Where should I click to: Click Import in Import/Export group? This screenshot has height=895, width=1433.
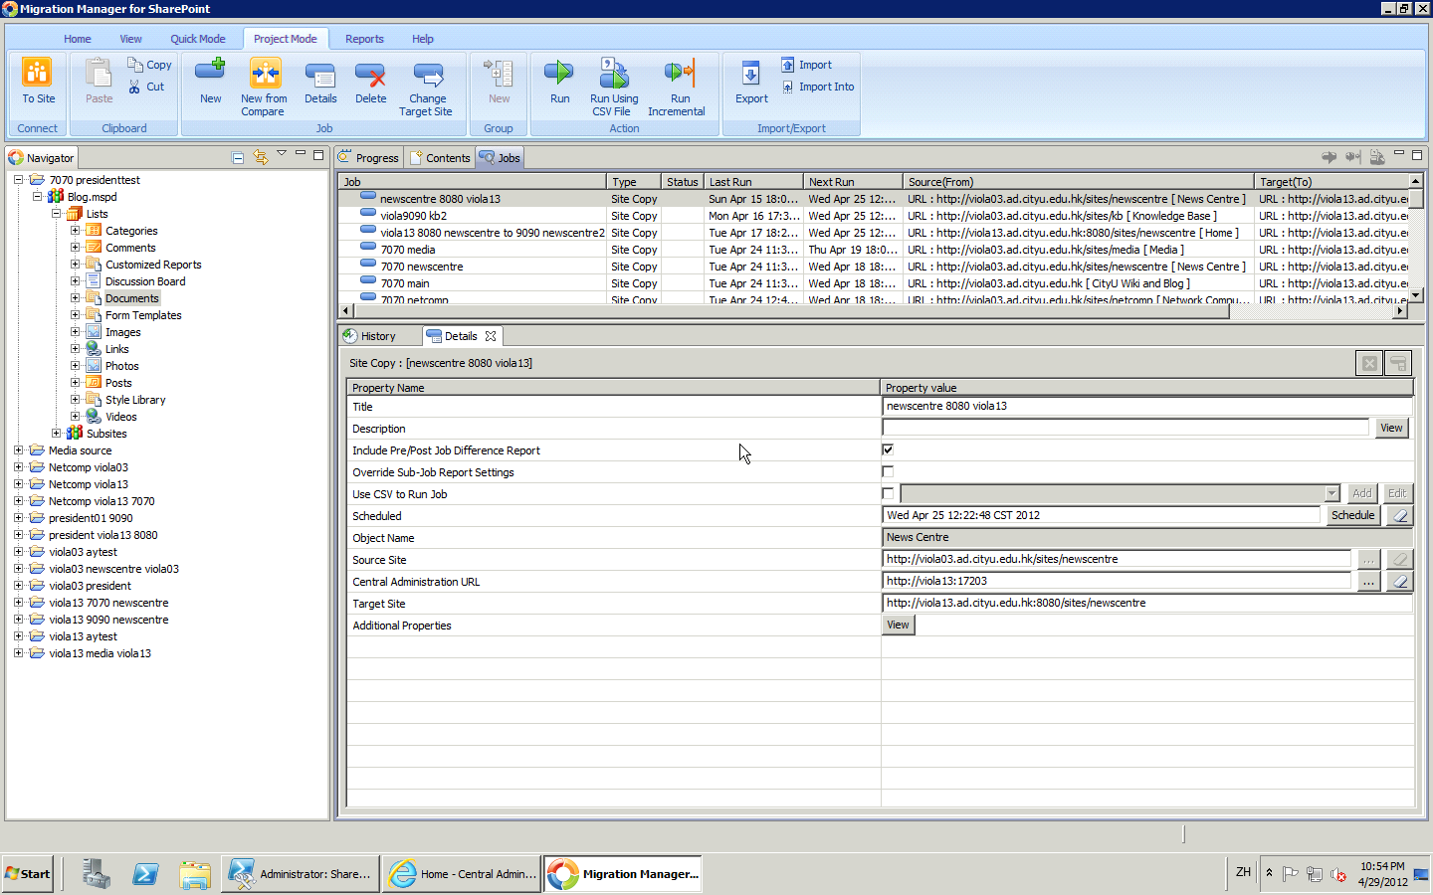[x=806, y=65]
